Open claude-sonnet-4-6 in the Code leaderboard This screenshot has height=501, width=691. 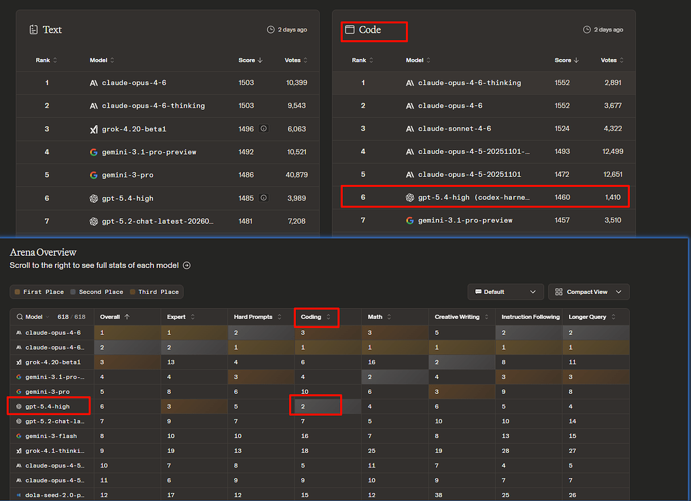[x=454, y=129]
